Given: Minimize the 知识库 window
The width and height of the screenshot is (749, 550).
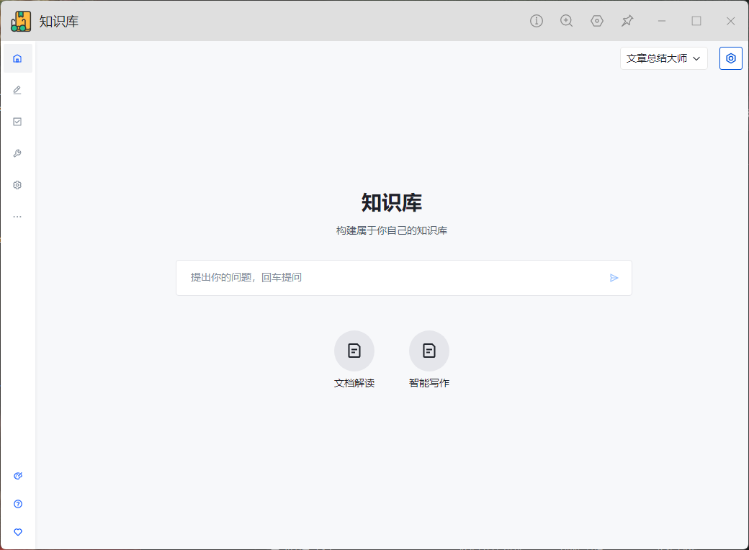Looking at the screenshot, I should pyautogui.click(x=662, y=21).
